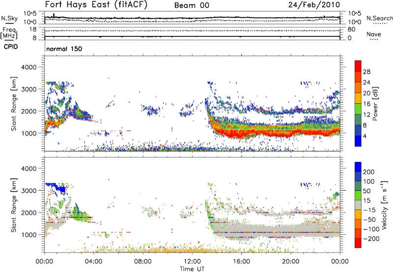Click the '3000' tick of the velocity panel
This screenshot has height=272, width=393.
(x=28, y=190)
